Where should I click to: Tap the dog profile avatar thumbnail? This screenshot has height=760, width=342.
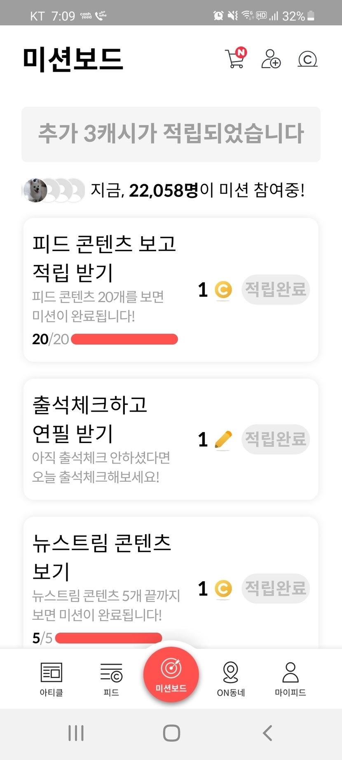click(35, 190)
